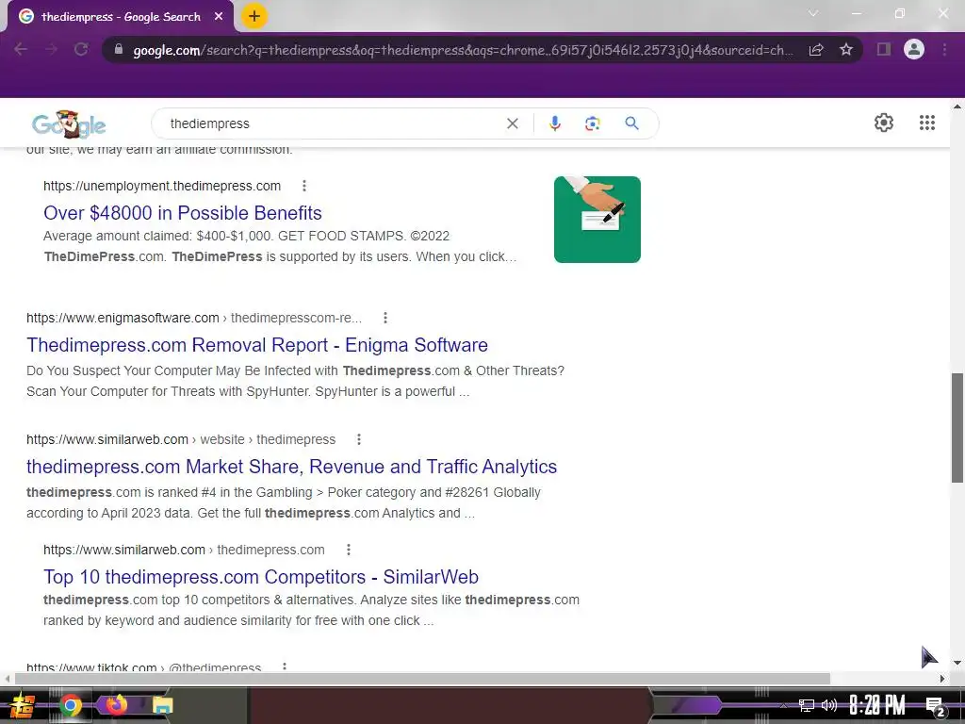Screen dimensions: 965x724
Task: Open Google Chrome from the taskbar
Action: [x=71, y=705]
